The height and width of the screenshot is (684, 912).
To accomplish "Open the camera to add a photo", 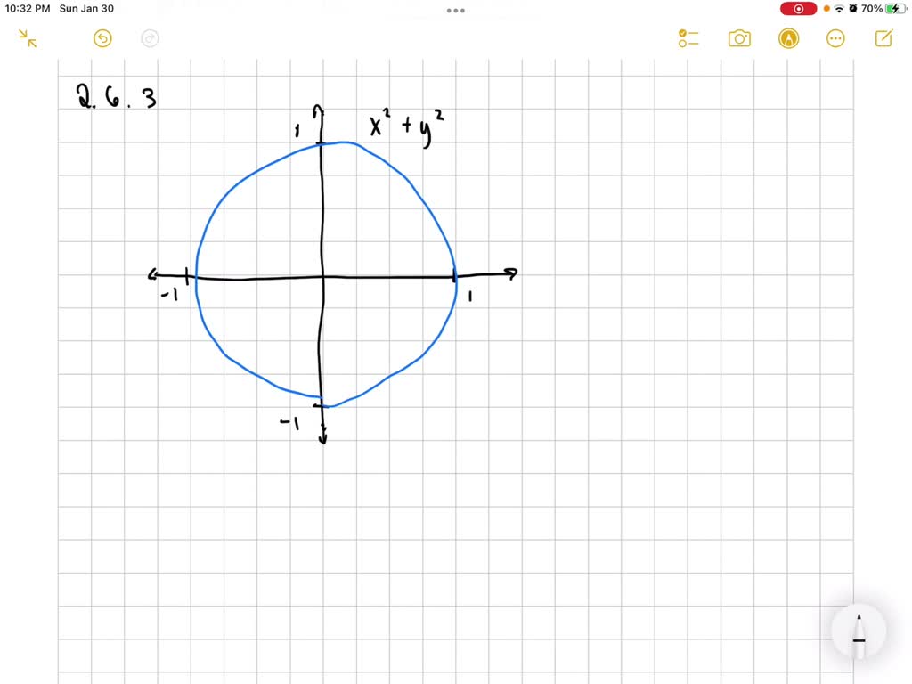I will pos(739,38).
